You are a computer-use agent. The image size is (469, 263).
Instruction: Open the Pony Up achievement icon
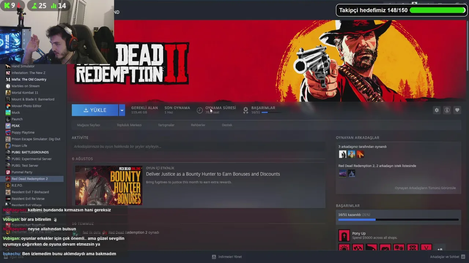(344, 236)
